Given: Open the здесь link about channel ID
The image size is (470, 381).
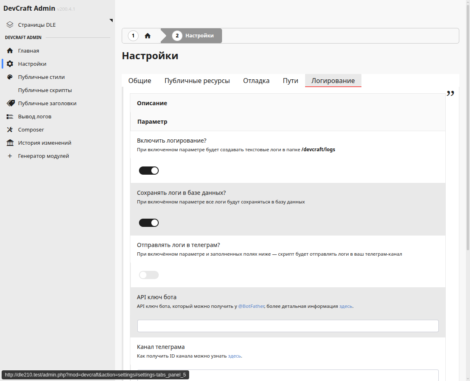Looking at the screenshot, I should point(234,356).
